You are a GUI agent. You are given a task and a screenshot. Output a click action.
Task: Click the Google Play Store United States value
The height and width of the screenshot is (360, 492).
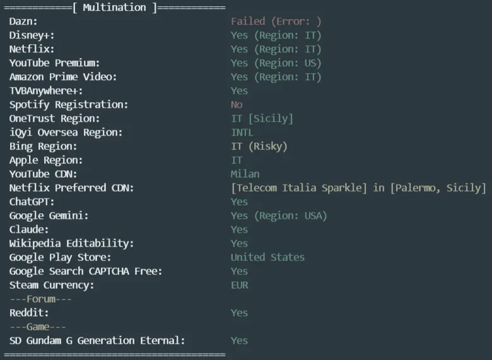pyautogui.click(x=267, y=257)
